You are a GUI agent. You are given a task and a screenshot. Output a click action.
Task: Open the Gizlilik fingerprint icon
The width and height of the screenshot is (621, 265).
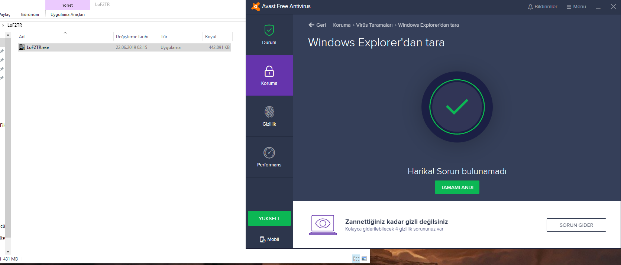[269, 112]
